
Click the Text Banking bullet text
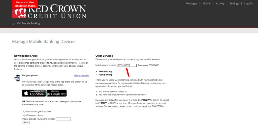pyautogui.click(x=105, y=72)
